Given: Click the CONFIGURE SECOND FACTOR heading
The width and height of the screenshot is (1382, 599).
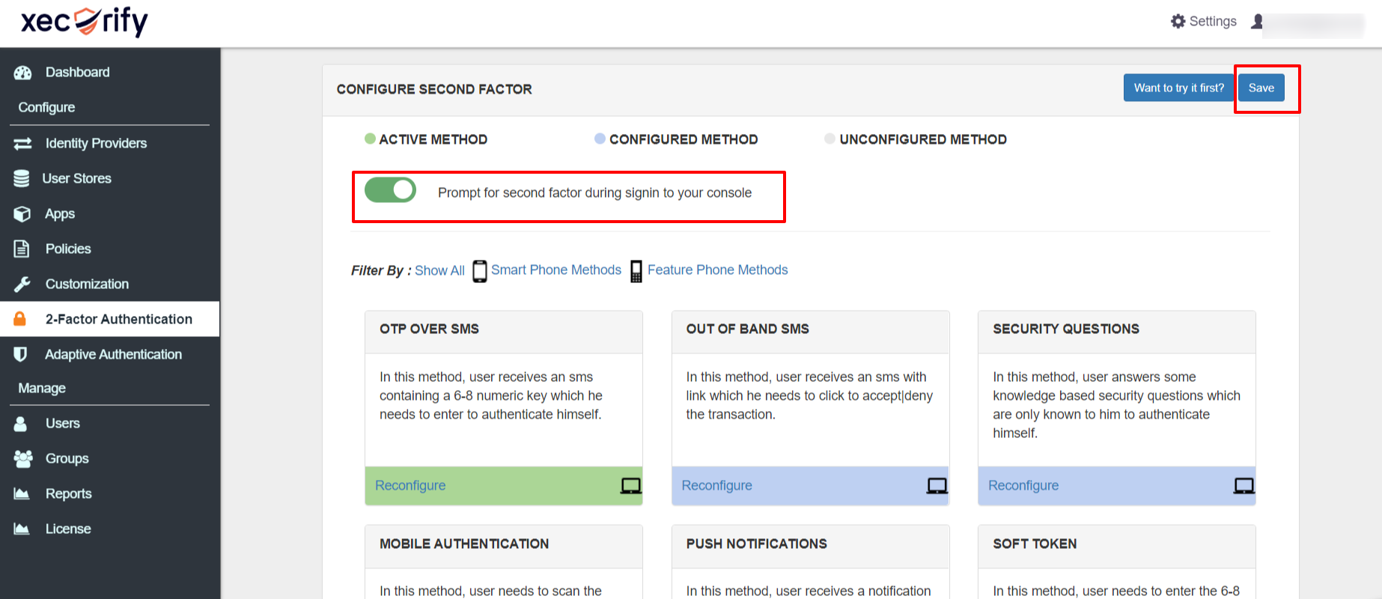Looking at the screenshot, I should tap(434, 89).
